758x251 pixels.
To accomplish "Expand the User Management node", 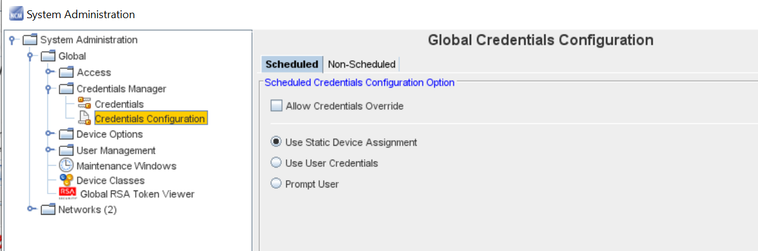I will pyautogui.click(x=50, y=150).
